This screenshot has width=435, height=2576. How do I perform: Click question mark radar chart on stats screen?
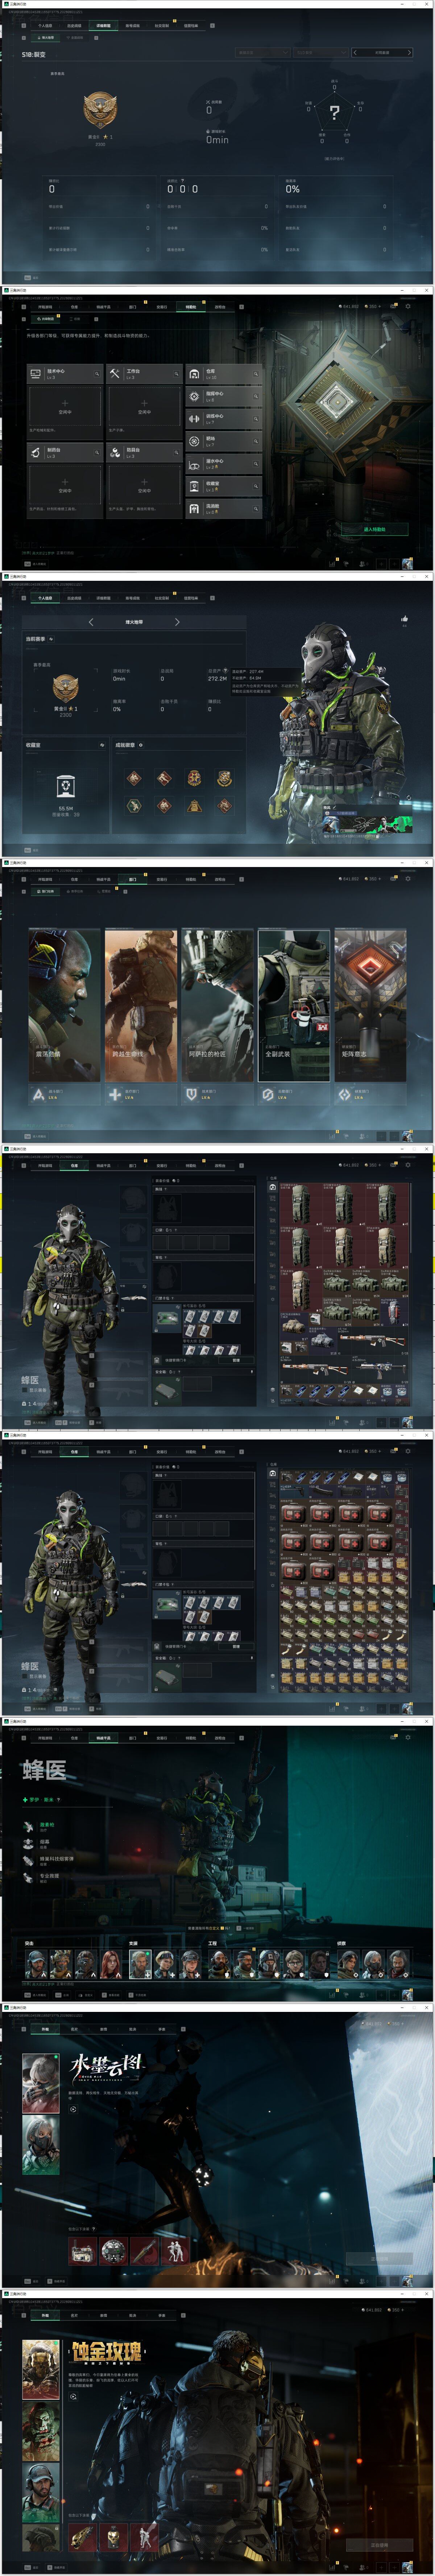coord(334,112)
